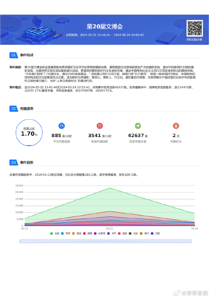
Task: Toggle the 论坛 legend item
Action: 133,233
